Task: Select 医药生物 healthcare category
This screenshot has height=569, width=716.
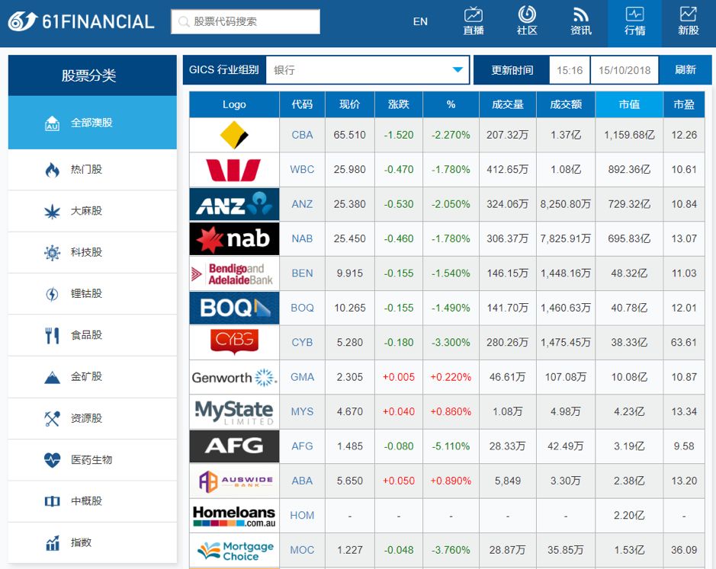Action: click(92, 460)
